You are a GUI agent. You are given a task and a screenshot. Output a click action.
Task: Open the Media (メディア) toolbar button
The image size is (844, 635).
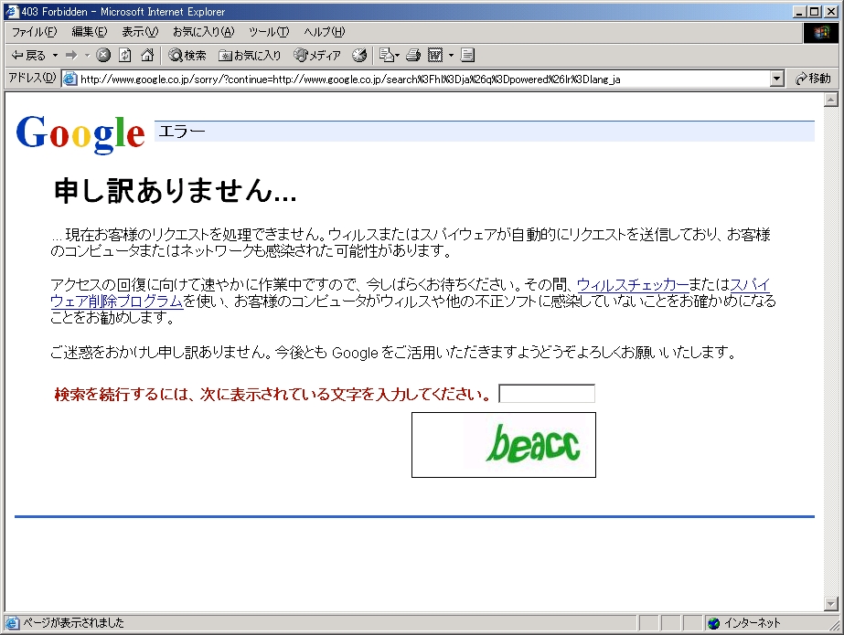(317, 55)
